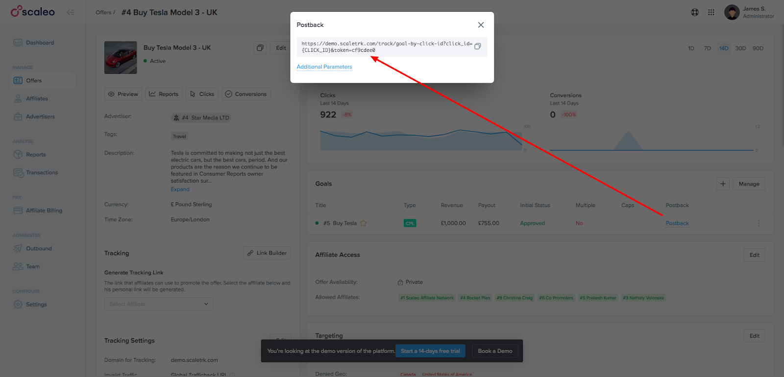Screen dimensions: 784x377
Task: Edit Targeting section
Action: (x=754, y=335)
